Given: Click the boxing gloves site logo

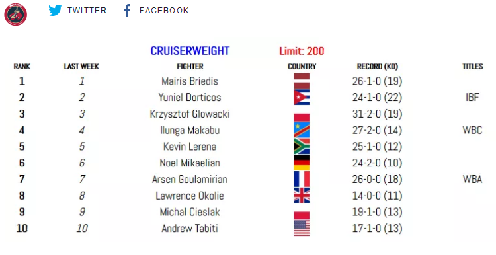Looking at the screenshot, I should (15, 15).
